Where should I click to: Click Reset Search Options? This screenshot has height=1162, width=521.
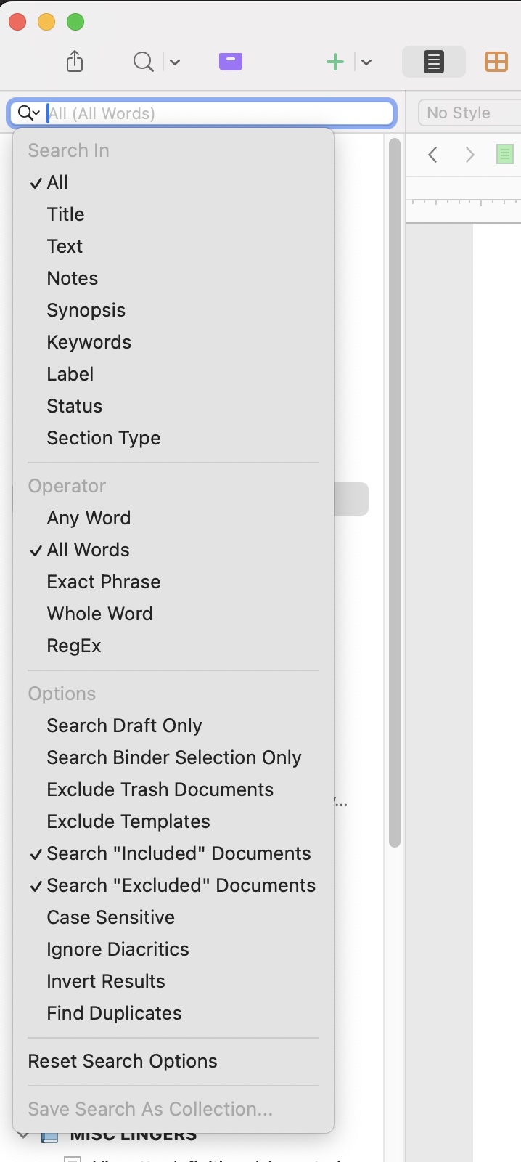pyautogui.click(x=123, y=1061)
